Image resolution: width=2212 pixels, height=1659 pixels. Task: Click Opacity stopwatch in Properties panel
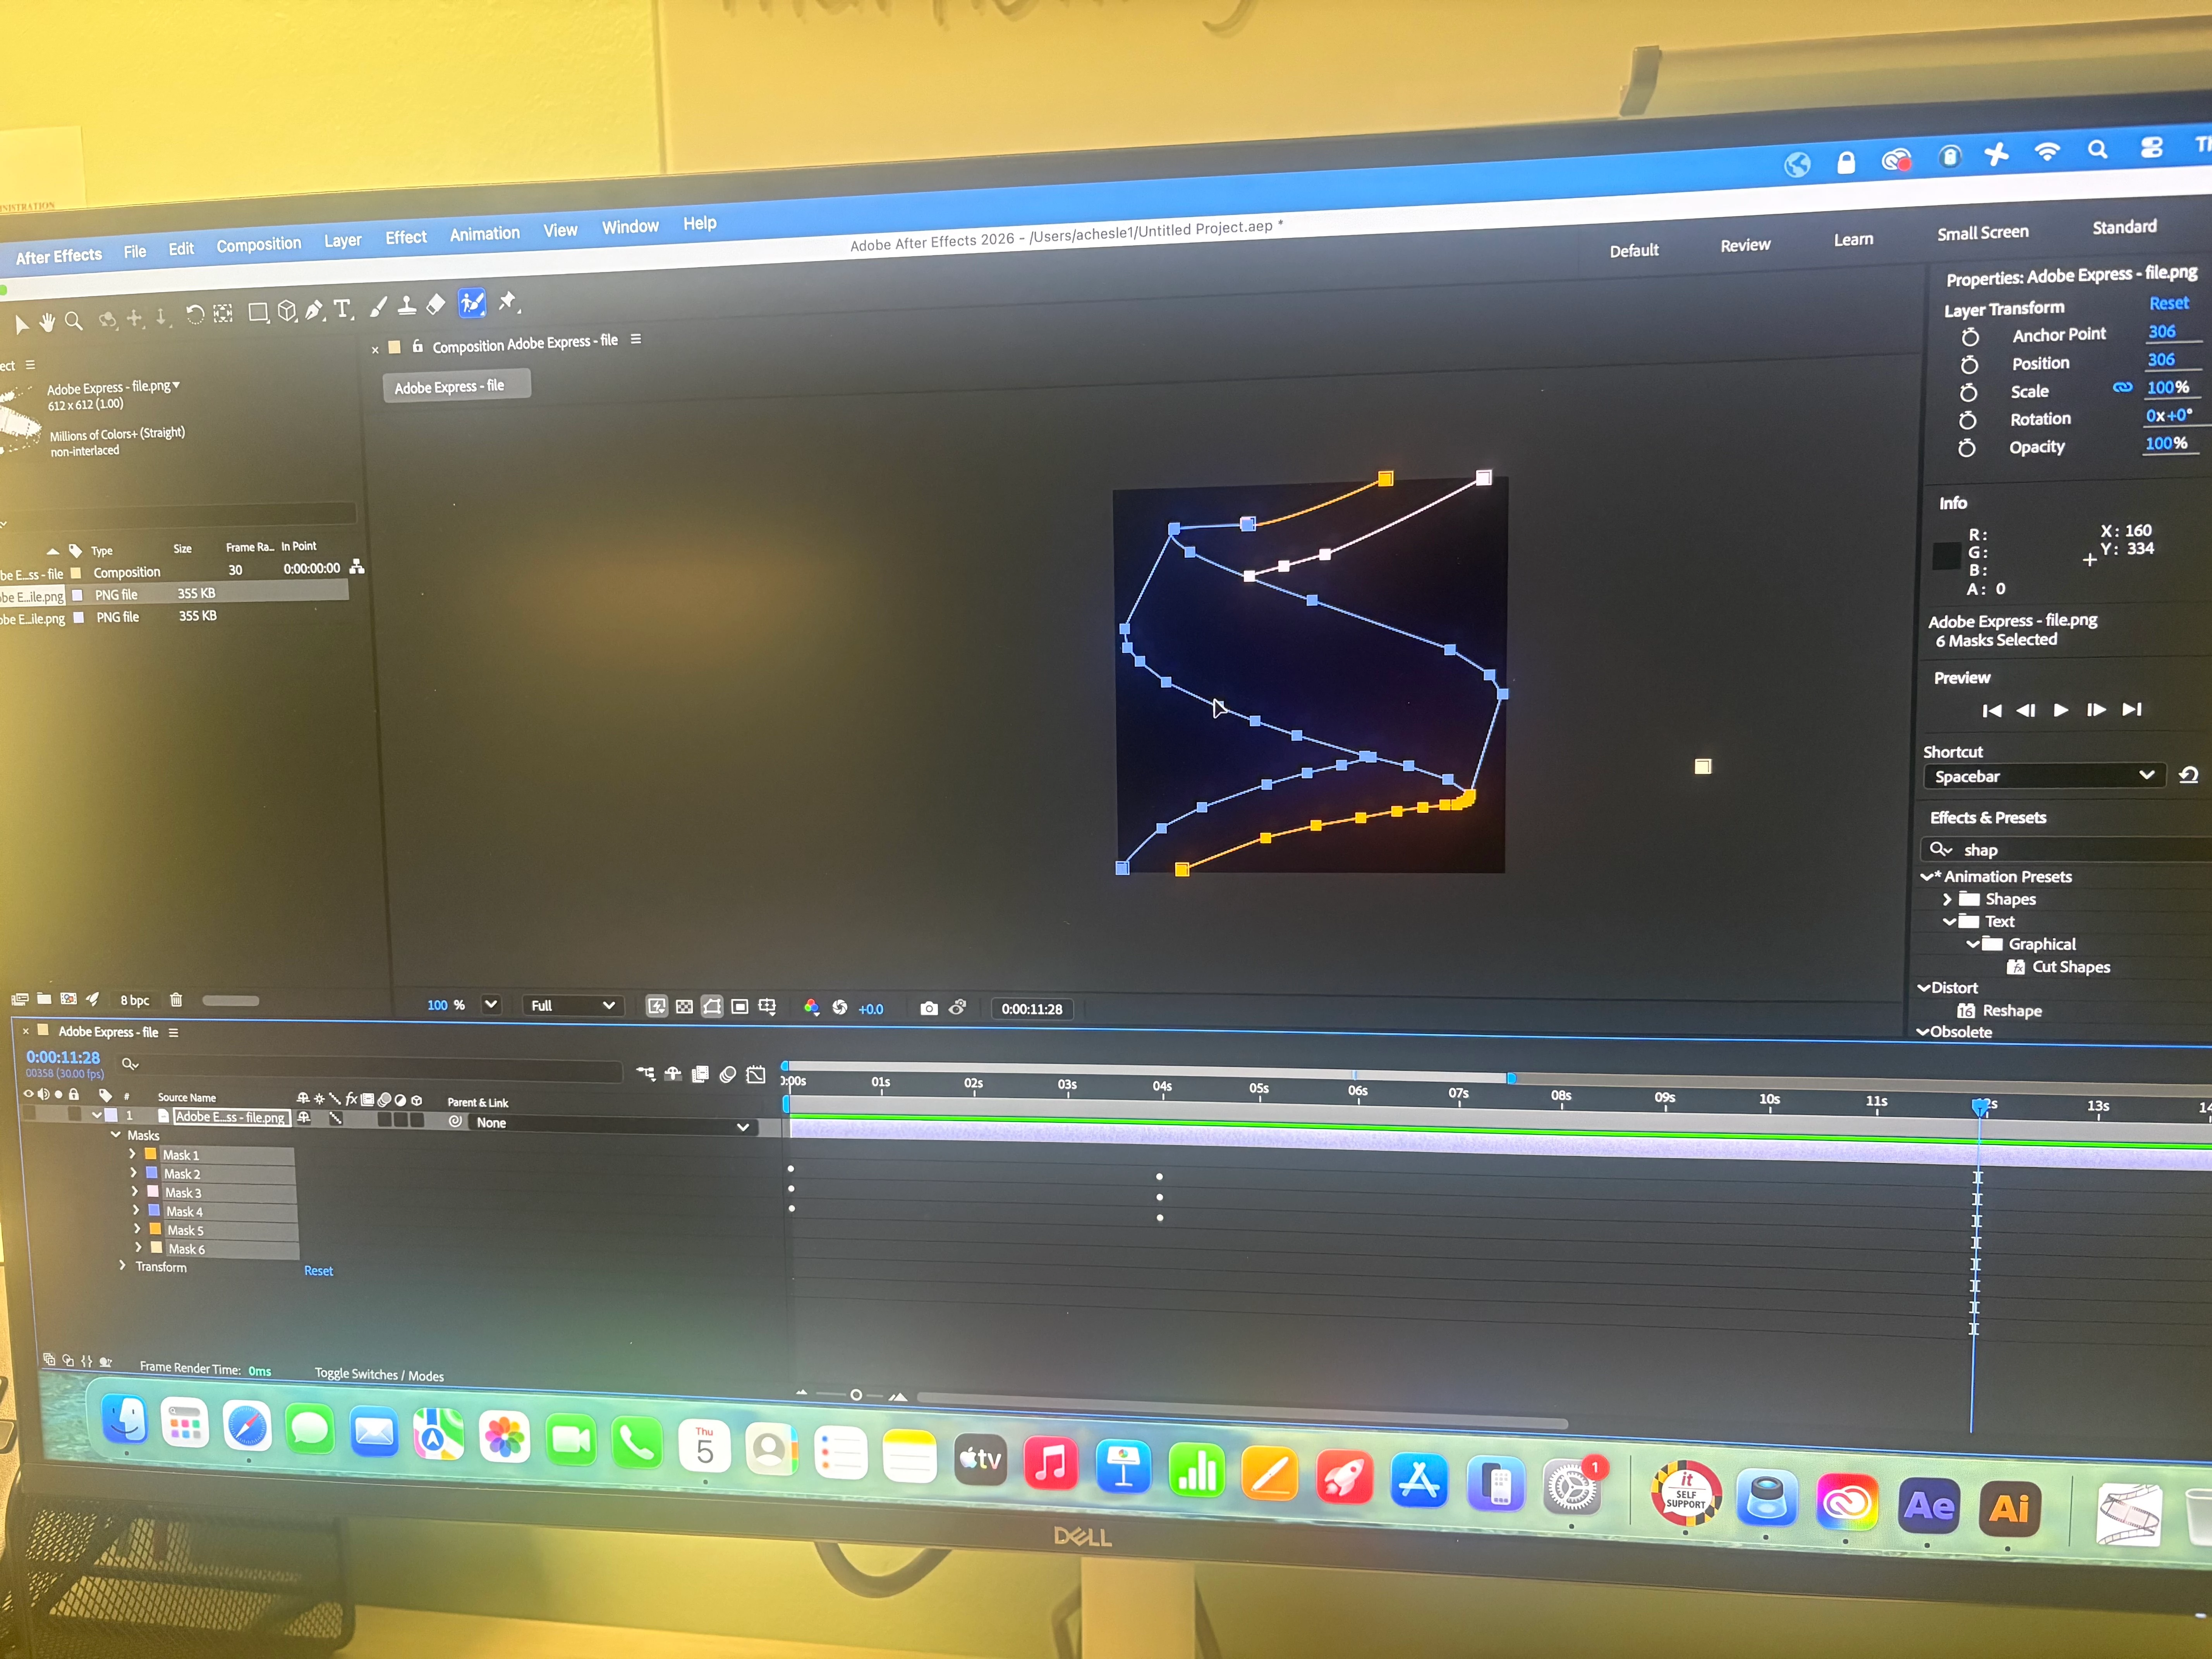[1966, 448]
